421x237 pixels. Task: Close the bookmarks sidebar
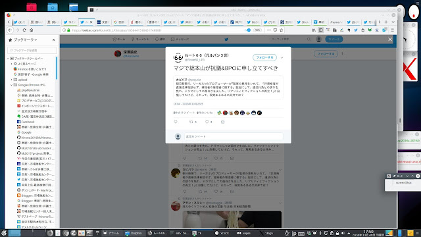click(54, 39)
